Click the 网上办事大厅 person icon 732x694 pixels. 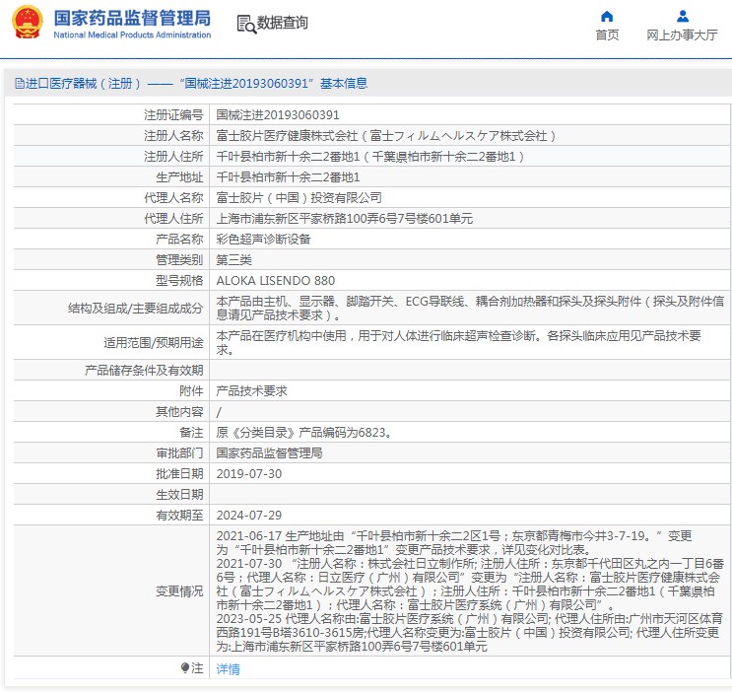pos(682,17)
